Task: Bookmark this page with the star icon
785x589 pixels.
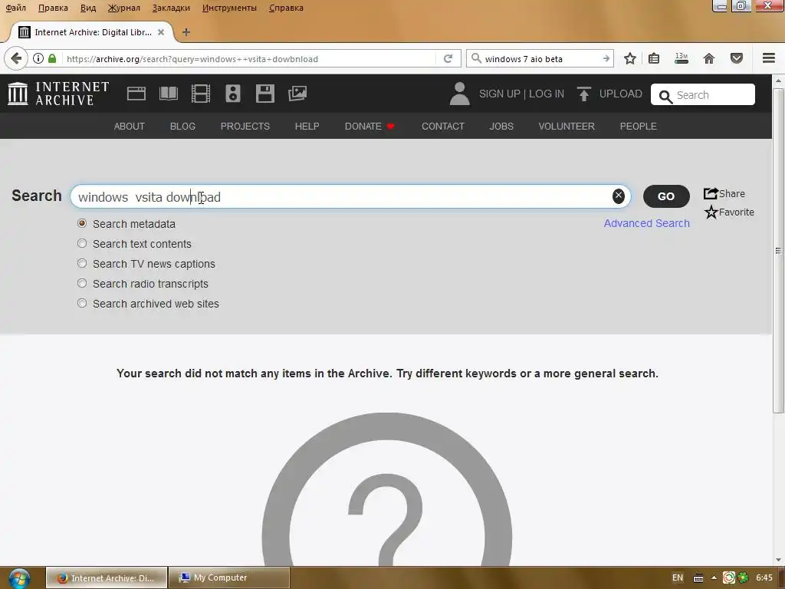Action: (x=630, y=58)
